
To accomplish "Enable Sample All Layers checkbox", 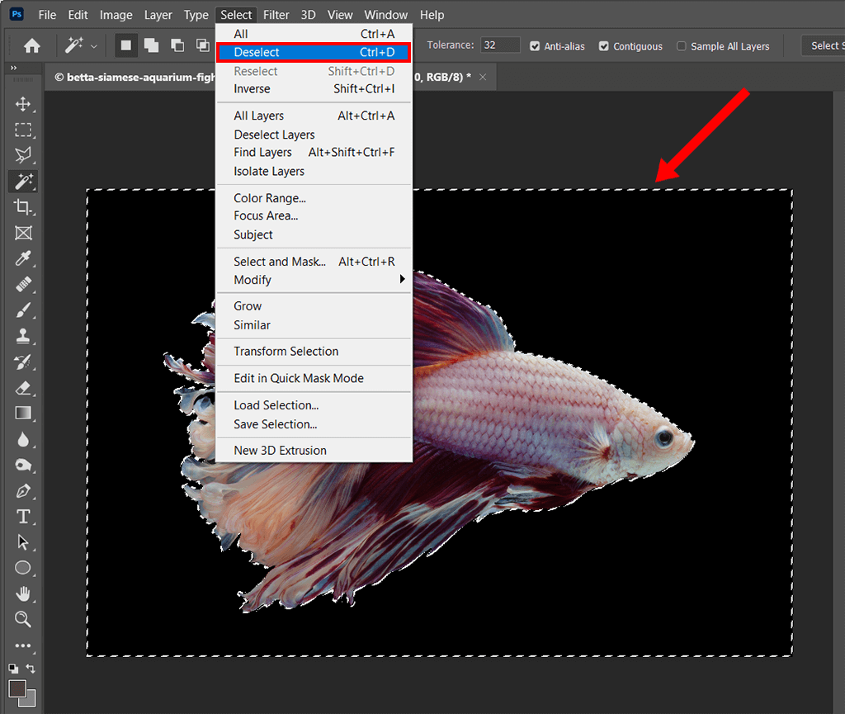I will click(681, 46).
